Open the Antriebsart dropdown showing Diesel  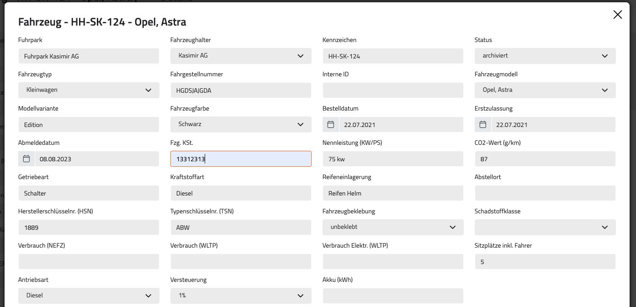[89, 296]
